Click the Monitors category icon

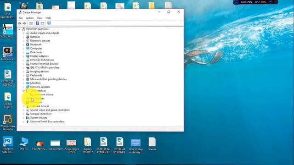pos(28,83)
